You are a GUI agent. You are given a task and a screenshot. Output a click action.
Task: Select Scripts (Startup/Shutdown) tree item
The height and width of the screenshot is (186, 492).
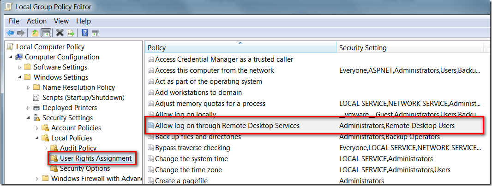coord(83,98)
